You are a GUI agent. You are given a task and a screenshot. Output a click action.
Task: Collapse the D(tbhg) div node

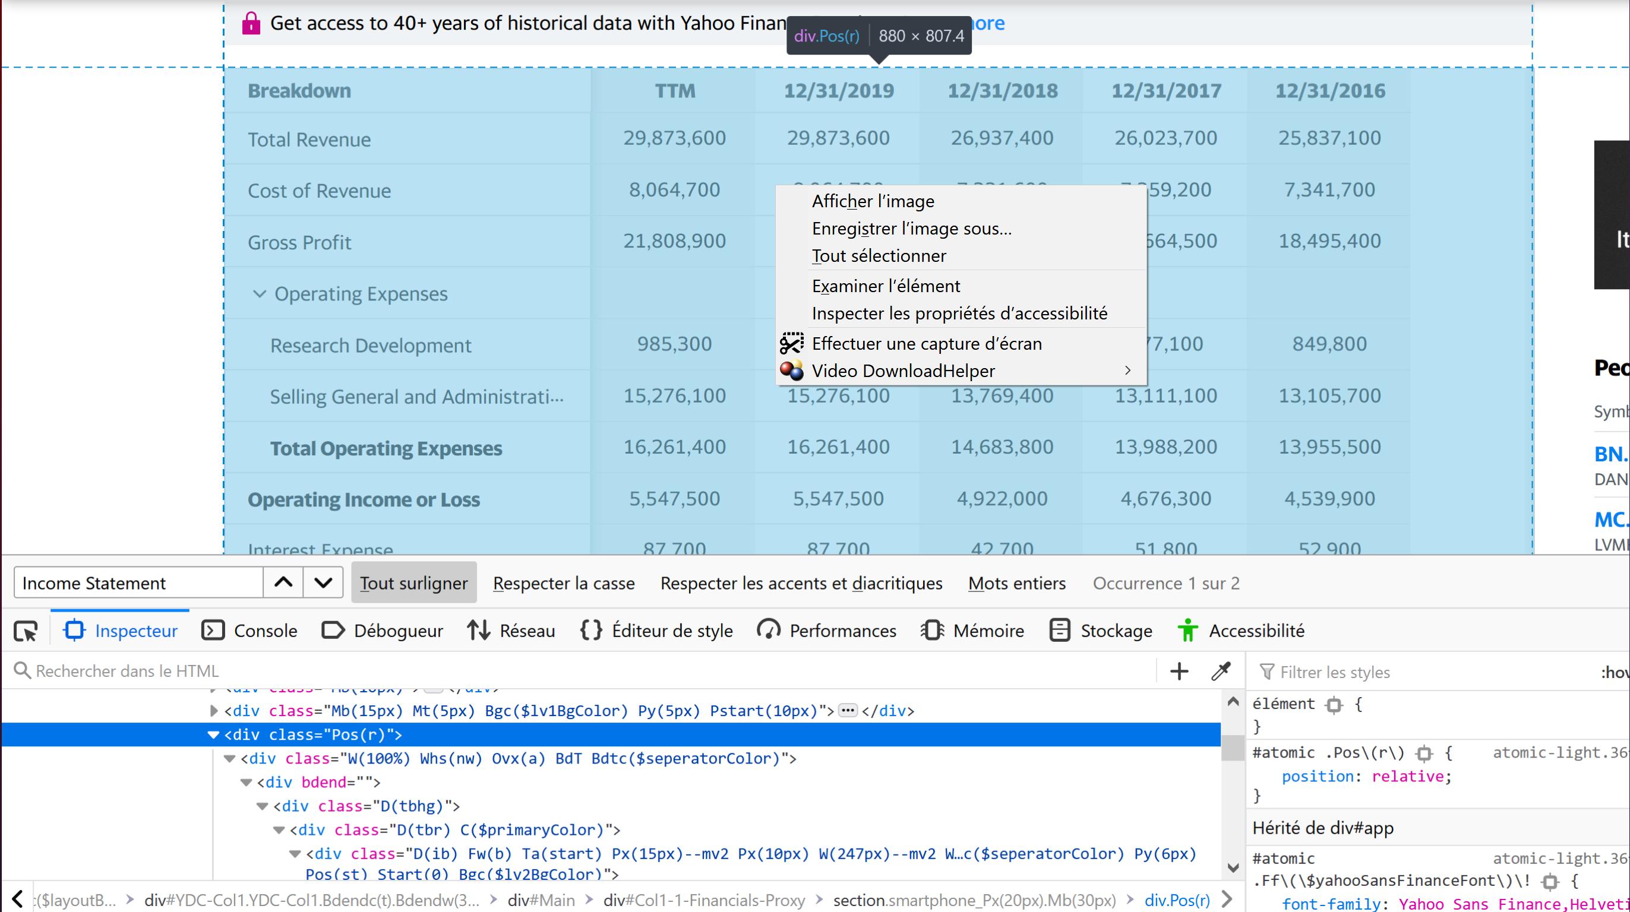click(263, 806)
